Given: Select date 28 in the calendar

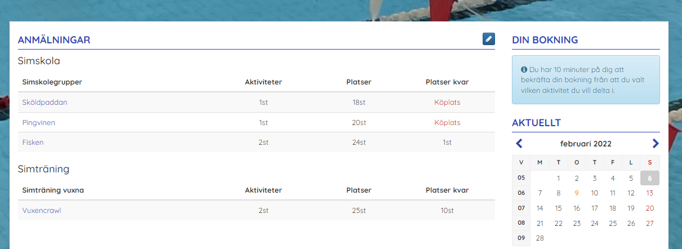Looking at the screenshot, I should pos(540,238).
